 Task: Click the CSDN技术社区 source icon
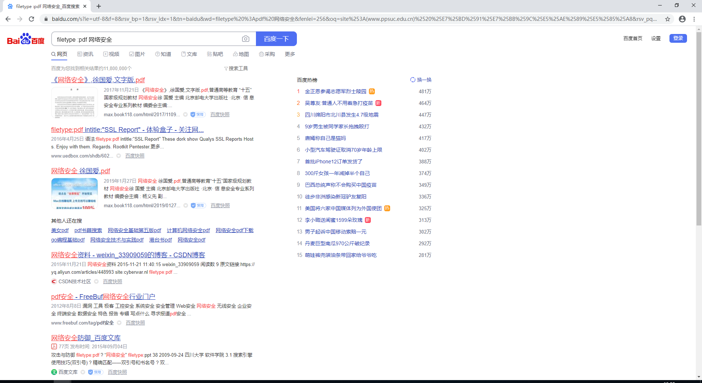click(x=54, y=281)
